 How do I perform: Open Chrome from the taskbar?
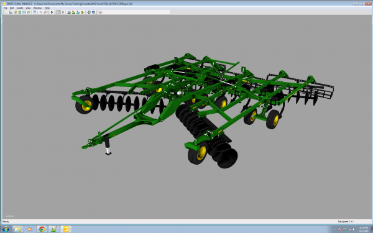(x=42, y=229)
